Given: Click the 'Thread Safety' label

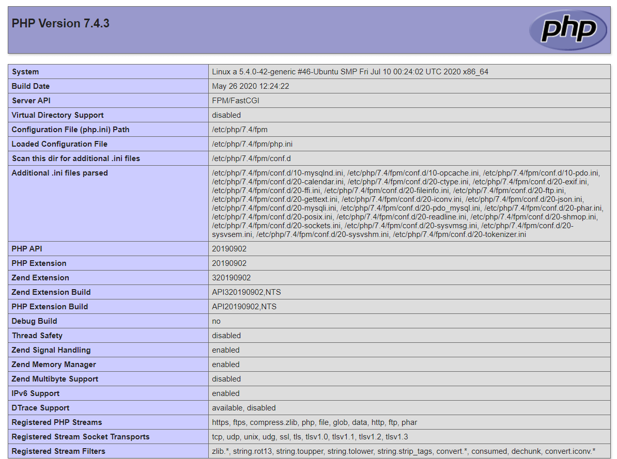Looking at the screenshot, I should 37,336.
